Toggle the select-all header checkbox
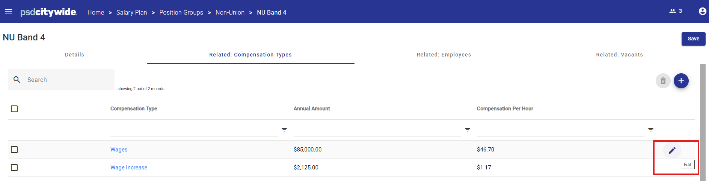 point(14,109)
